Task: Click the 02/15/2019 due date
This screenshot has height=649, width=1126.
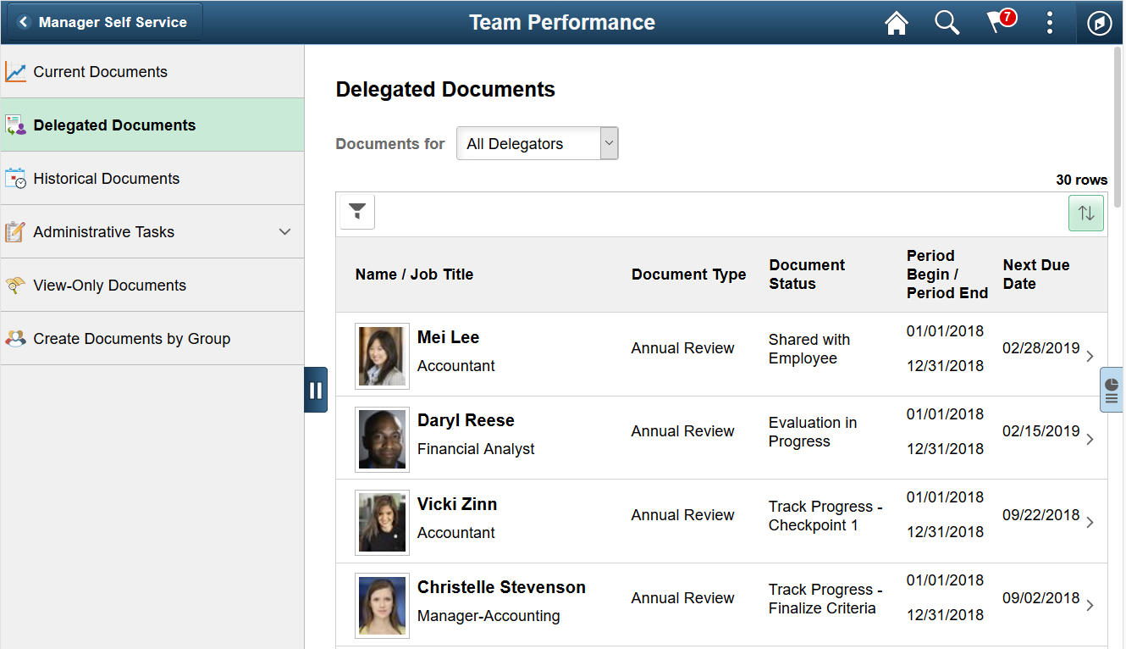Action: click(1041, 431)
